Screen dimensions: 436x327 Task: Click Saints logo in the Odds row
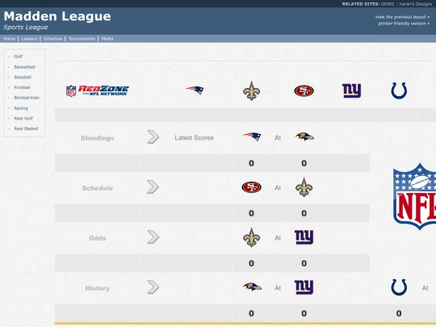(251, 237)
